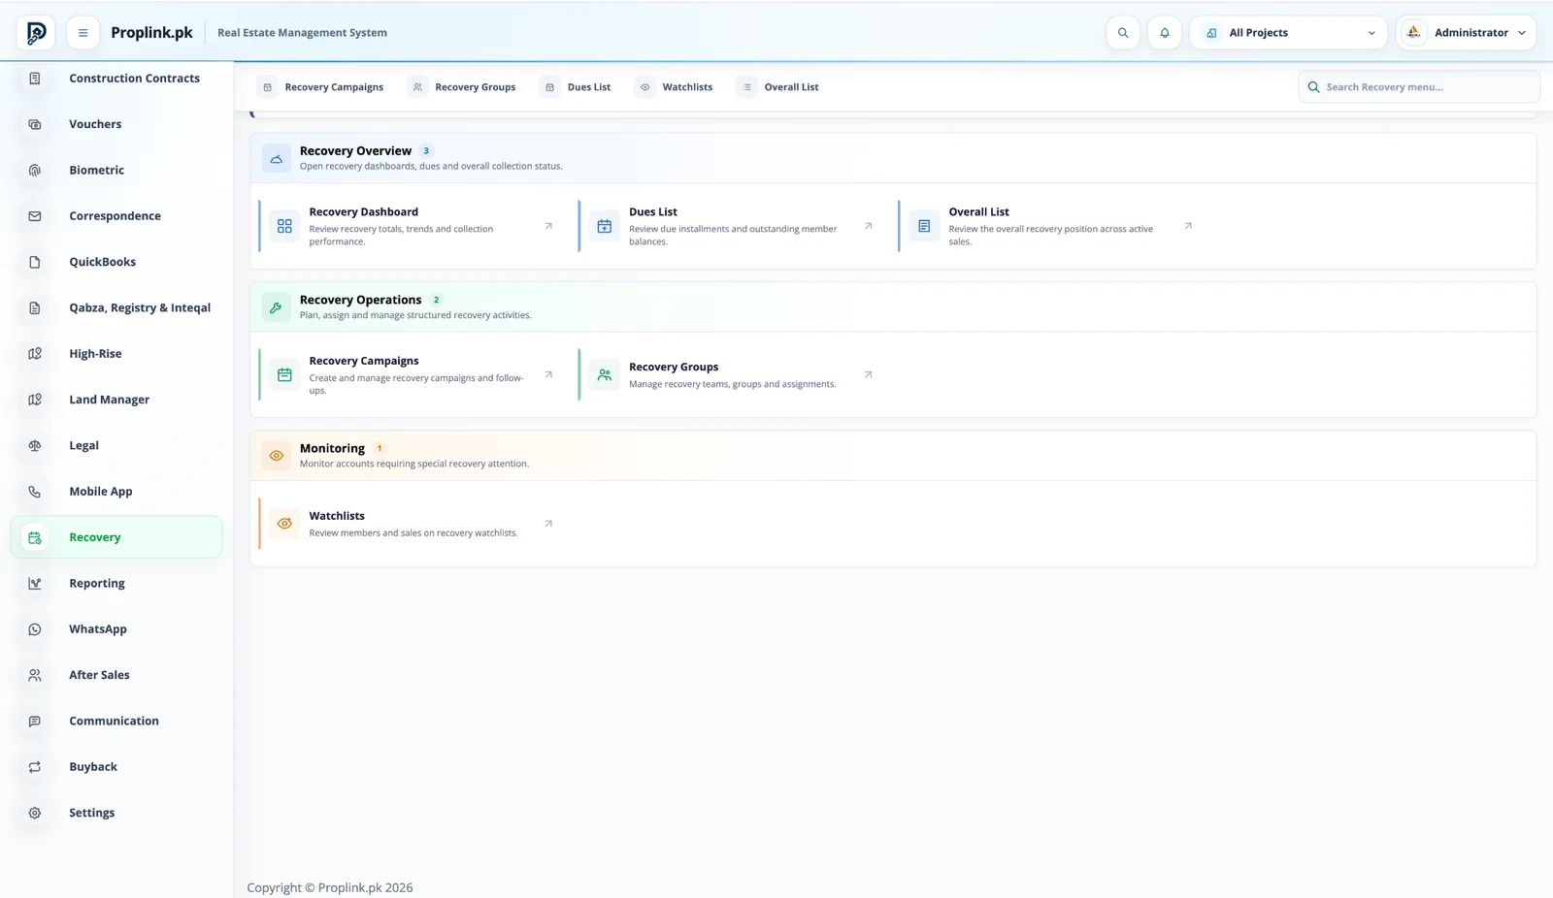Select the Recovery Overview section heading
This screenshot has height=898, width=1553.
[x=355, y=151]
